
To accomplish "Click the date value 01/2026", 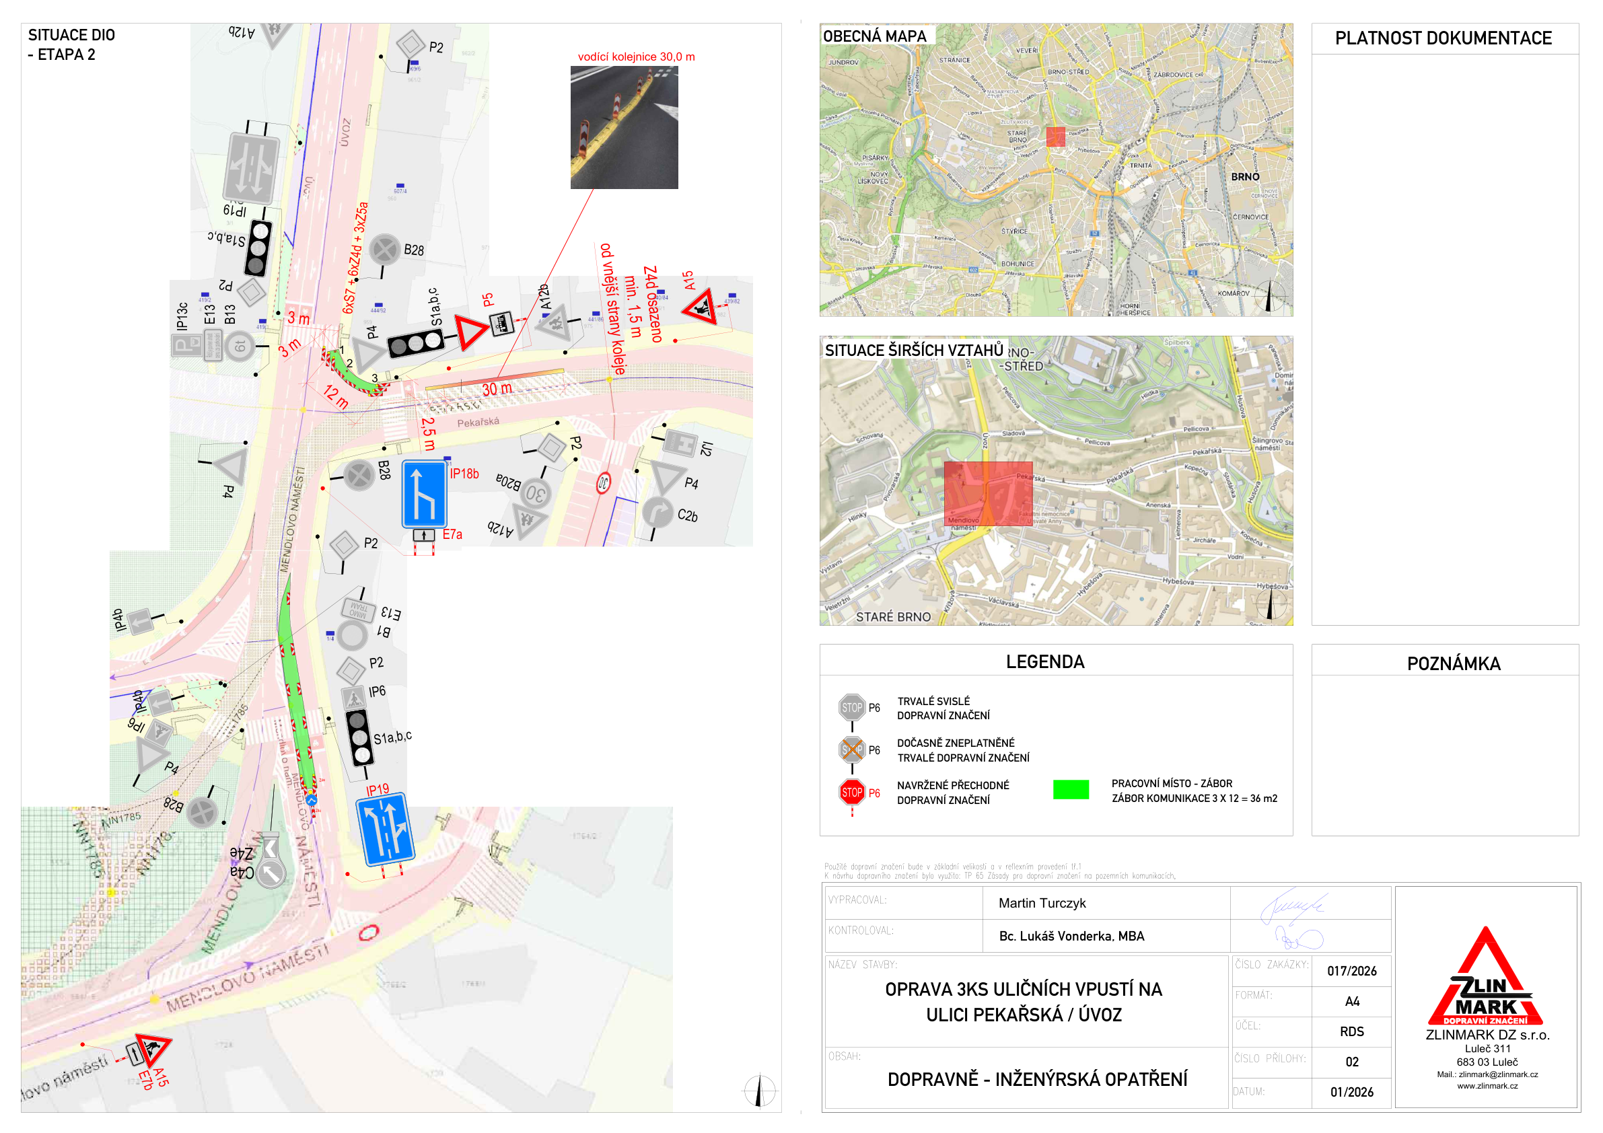I will 1352,1093.
